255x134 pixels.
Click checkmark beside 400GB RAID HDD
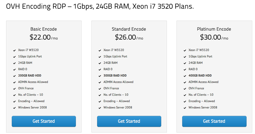point(185,76)
